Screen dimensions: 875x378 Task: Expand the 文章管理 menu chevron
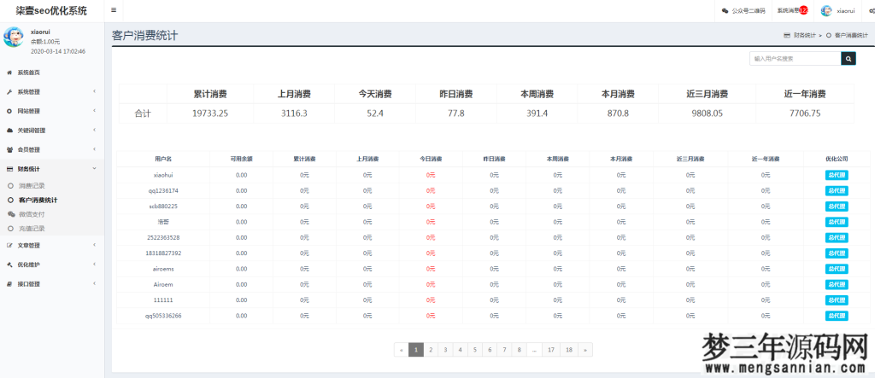pyautogui.click(x=94, y=245)
